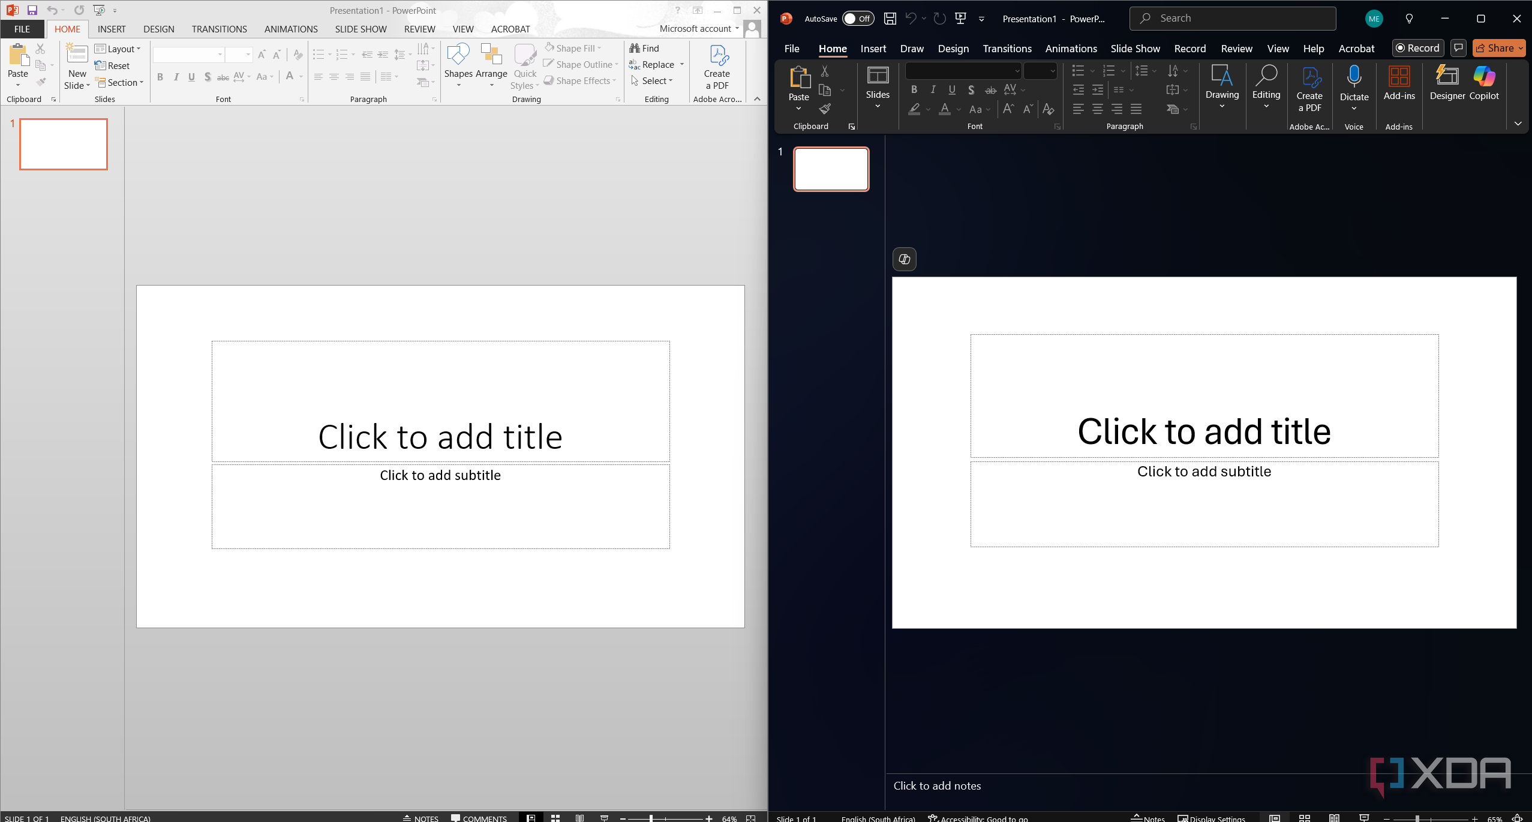Image resolution: width=1532 pixels, height=822 pixels.
Task: Open Slides dropdown in dark PowerPoint
Action: [878, 87]
